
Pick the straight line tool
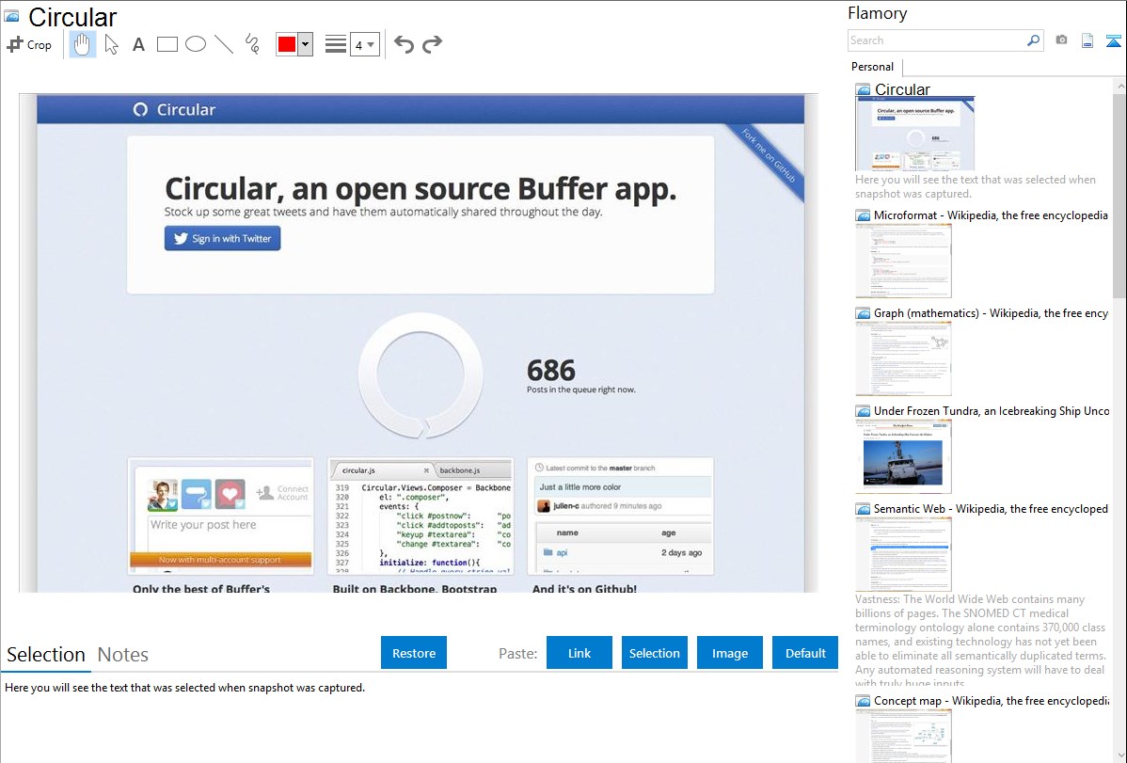click(x=224, y=44)
